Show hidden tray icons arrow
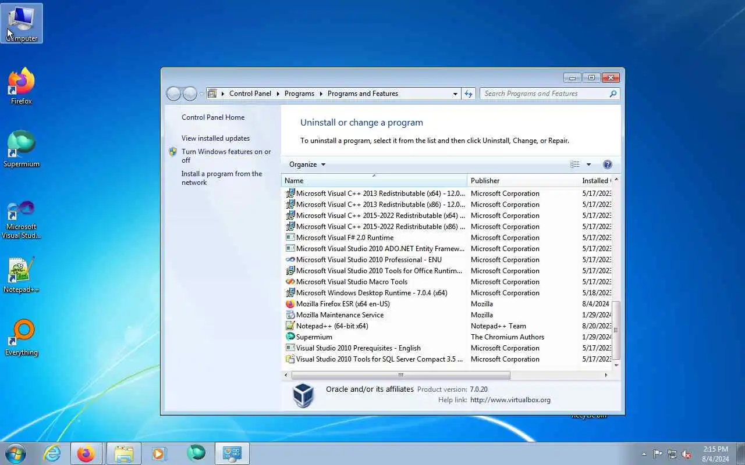Screen dimensions: 745x465 644,454
